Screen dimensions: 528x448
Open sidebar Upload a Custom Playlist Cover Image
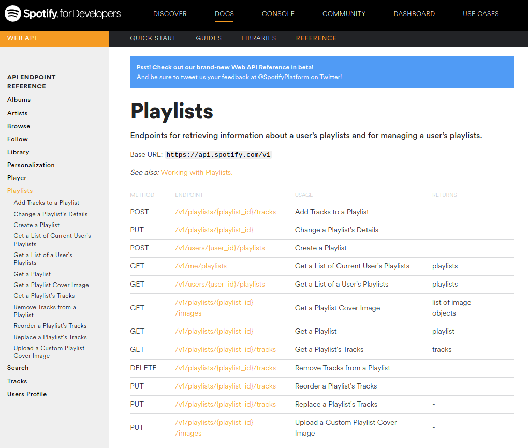(x=49, y=352)
